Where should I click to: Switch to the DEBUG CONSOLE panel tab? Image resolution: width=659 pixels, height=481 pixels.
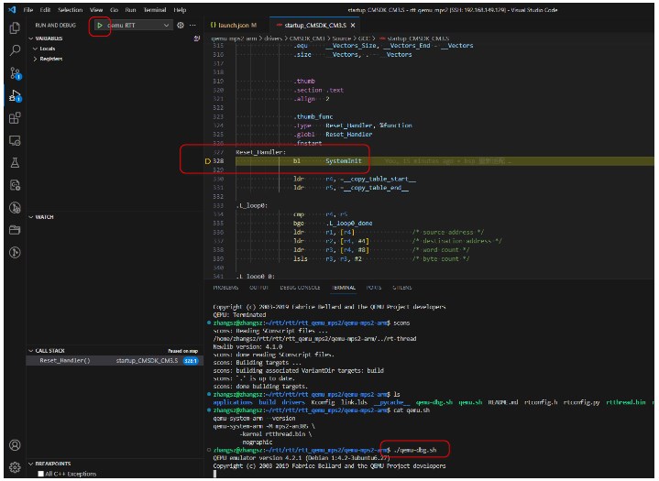tap(298, 287)
